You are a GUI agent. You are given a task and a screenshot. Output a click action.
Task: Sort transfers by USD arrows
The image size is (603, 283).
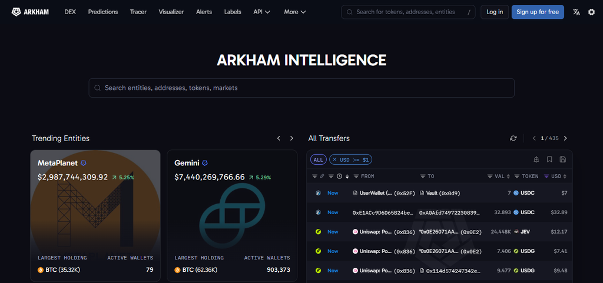pos(565,177)
